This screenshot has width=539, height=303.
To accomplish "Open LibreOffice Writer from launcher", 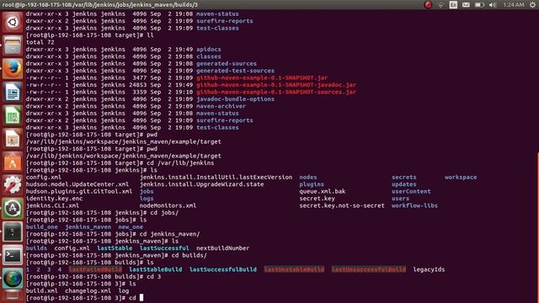I will pyautogui.click(x=13, y=92).
